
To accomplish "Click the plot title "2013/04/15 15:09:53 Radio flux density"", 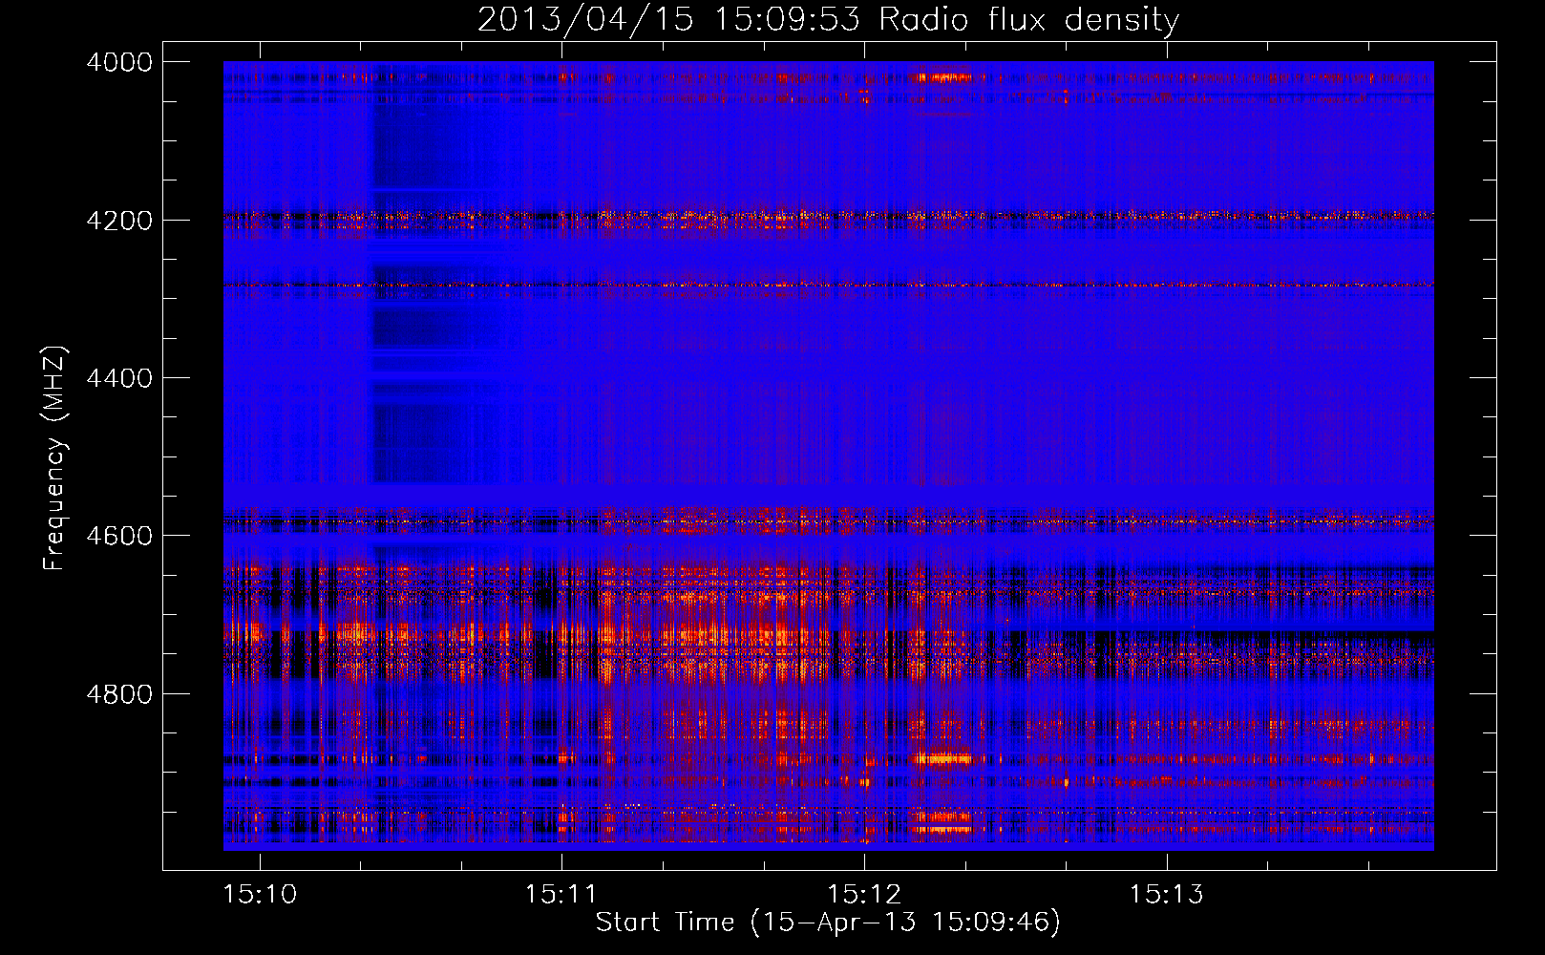I will point(828,19).
